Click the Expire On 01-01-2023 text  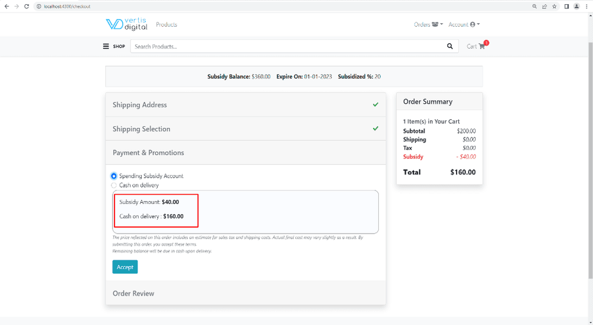pos(304,77)
